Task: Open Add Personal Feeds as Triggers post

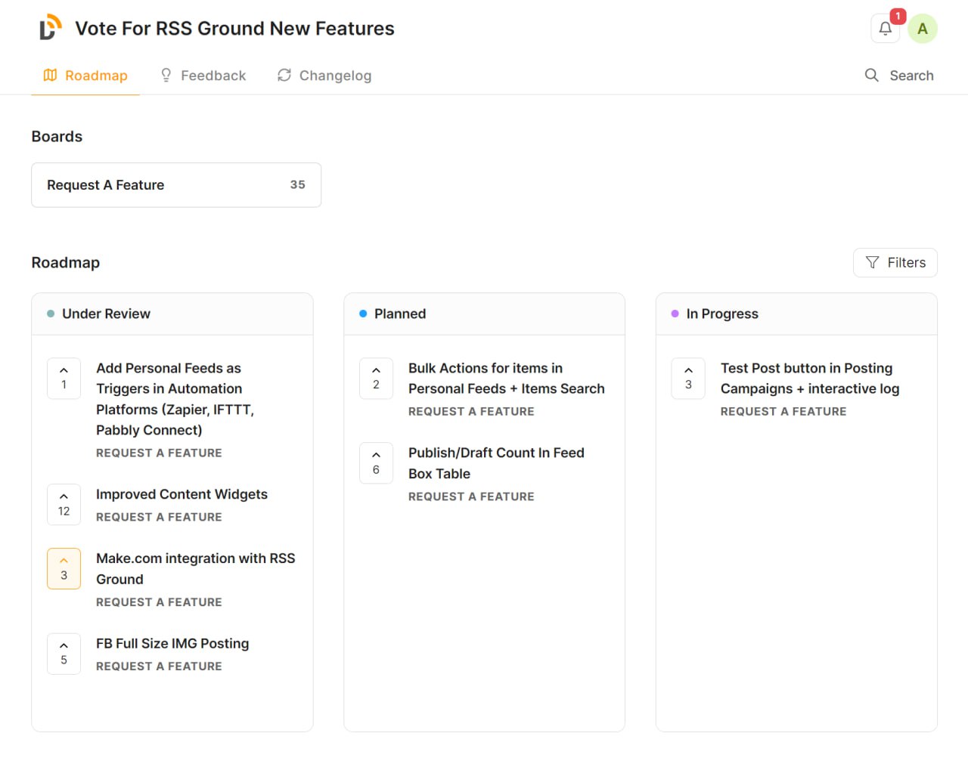Action: point(175,399)
